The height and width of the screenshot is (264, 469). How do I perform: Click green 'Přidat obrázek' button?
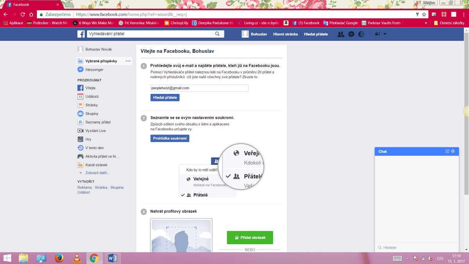[x=250, y=238]
